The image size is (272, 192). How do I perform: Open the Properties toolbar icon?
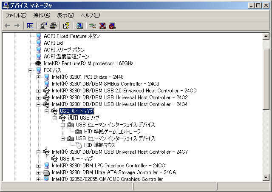43,26
